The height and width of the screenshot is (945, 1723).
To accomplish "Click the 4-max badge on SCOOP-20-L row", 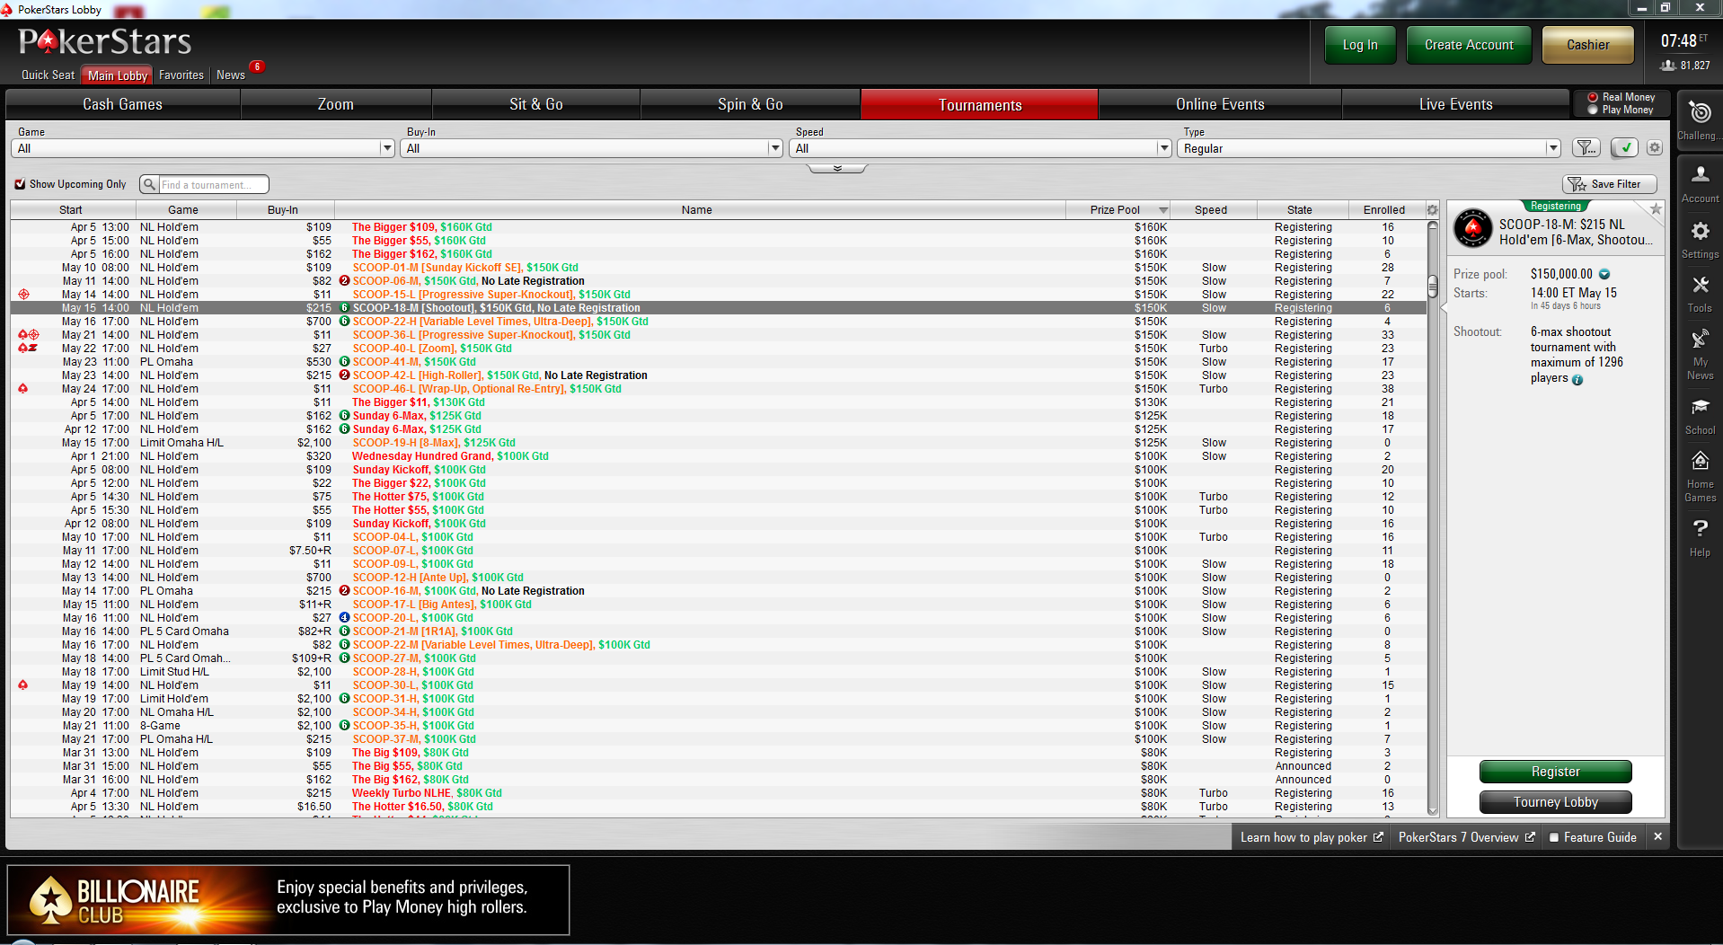I will 344,618.
